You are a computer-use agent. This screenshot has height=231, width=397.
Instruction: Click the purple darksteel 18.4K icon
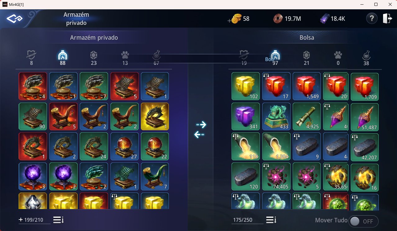(x=324, y=19)
